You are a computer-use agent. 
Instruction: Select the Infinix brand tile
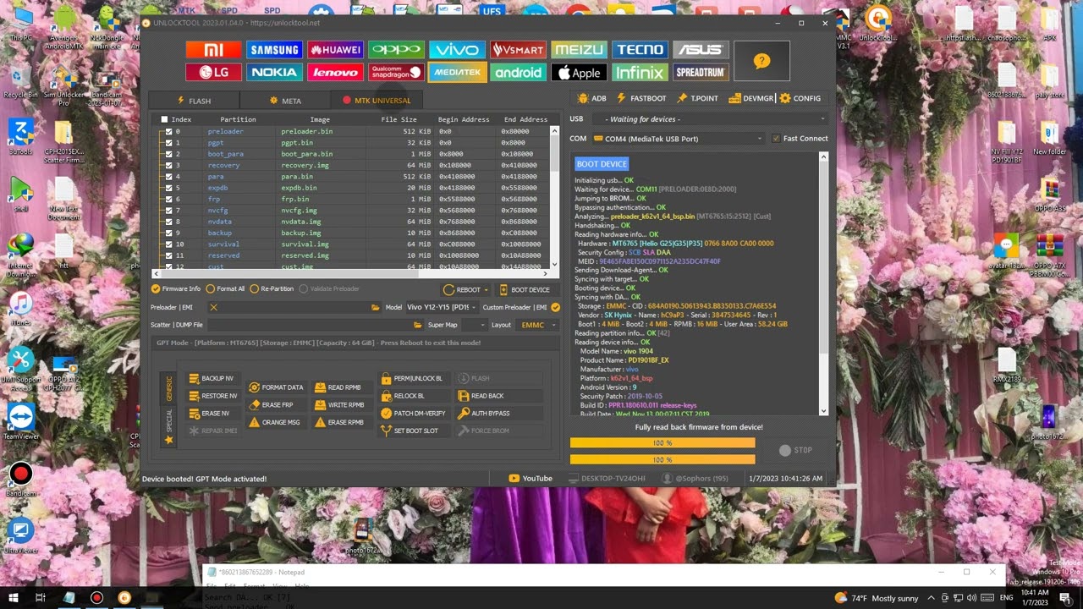[x=640, y=73]
